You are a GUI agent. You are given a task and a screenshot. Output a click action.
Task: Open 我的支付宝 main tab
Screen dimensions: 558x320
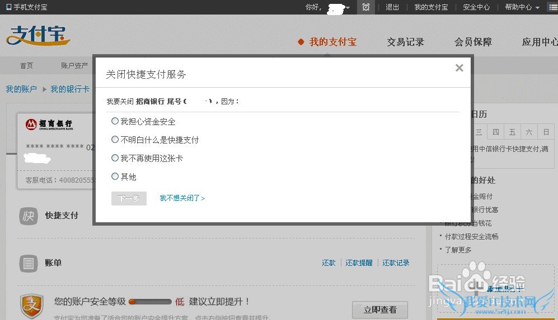point(333,42)
